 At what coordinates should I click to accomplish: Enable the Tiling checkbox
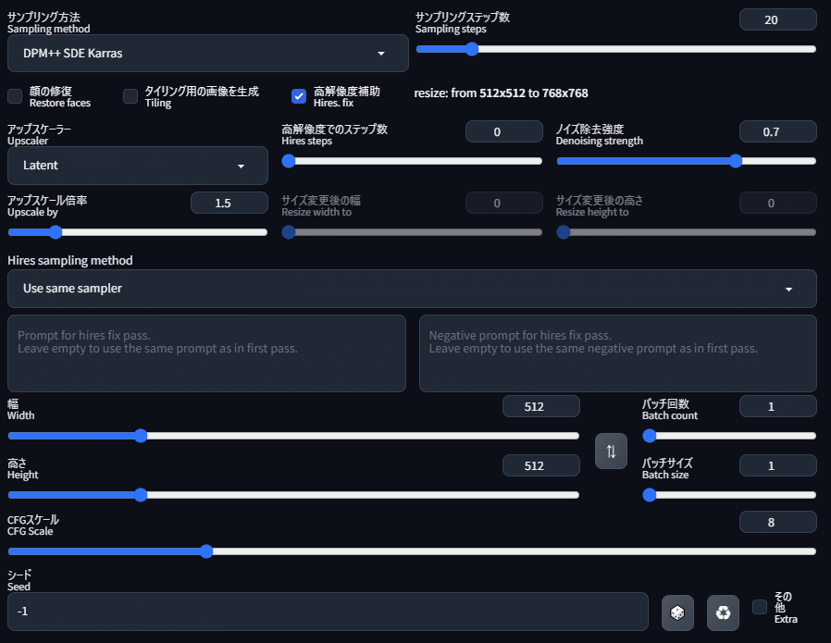[x=130, y=96]
